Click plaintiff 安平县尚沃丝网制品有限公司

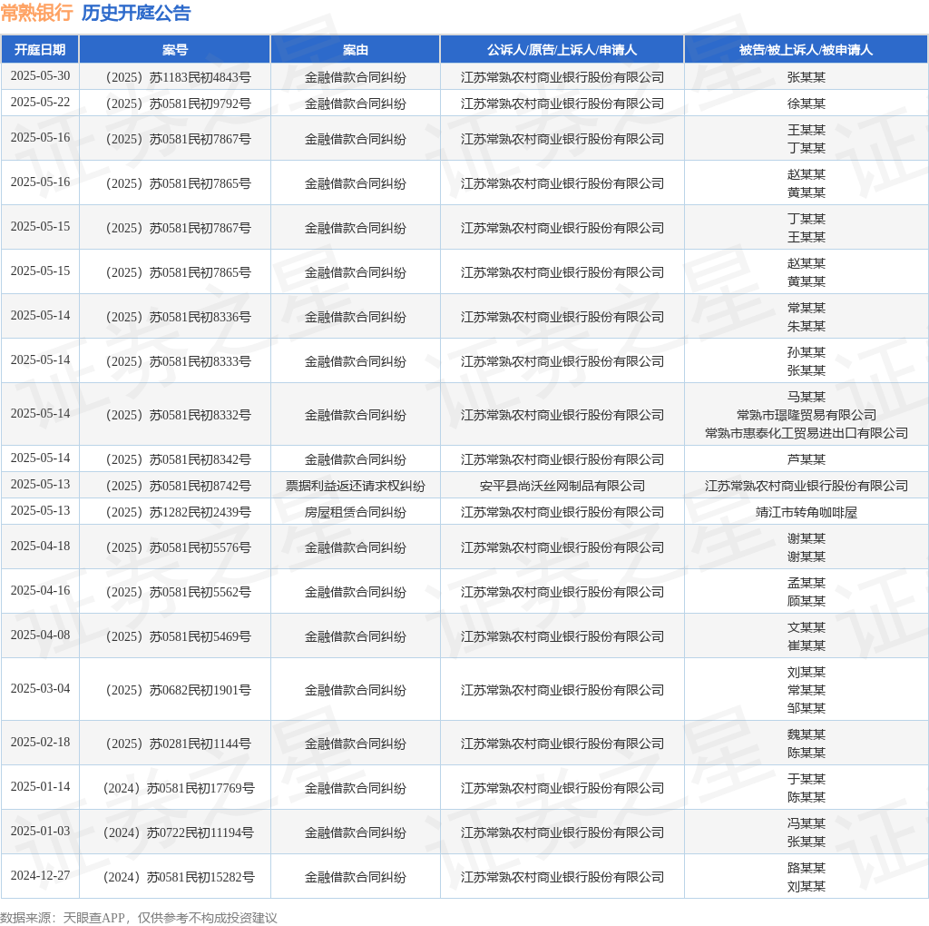[562, 486]
